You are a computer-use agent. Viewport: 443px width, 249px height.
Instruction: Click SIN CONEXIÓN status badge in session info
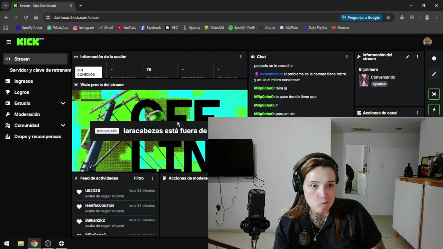tap(89, 72)
